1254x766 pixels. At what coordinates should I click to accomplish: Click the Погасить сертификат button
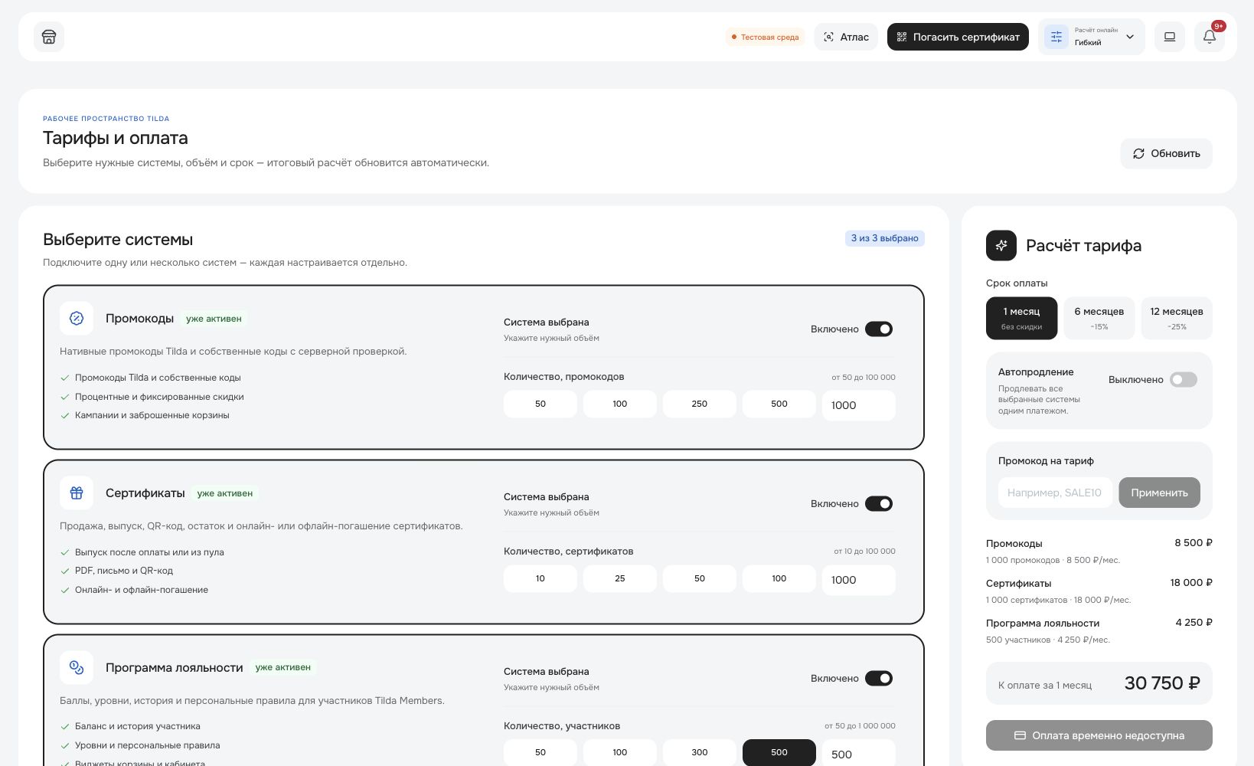pyautogui.click(x=958, y=37)
